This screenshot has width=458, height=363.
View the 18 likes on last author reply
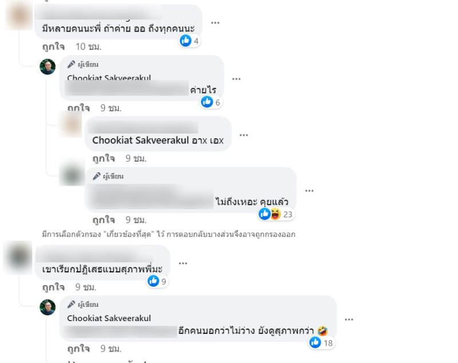point(321,342)
